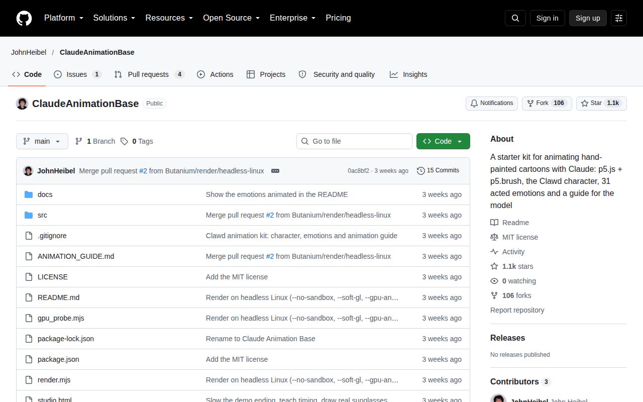Click the Go to file search field

tap(354, 141)
